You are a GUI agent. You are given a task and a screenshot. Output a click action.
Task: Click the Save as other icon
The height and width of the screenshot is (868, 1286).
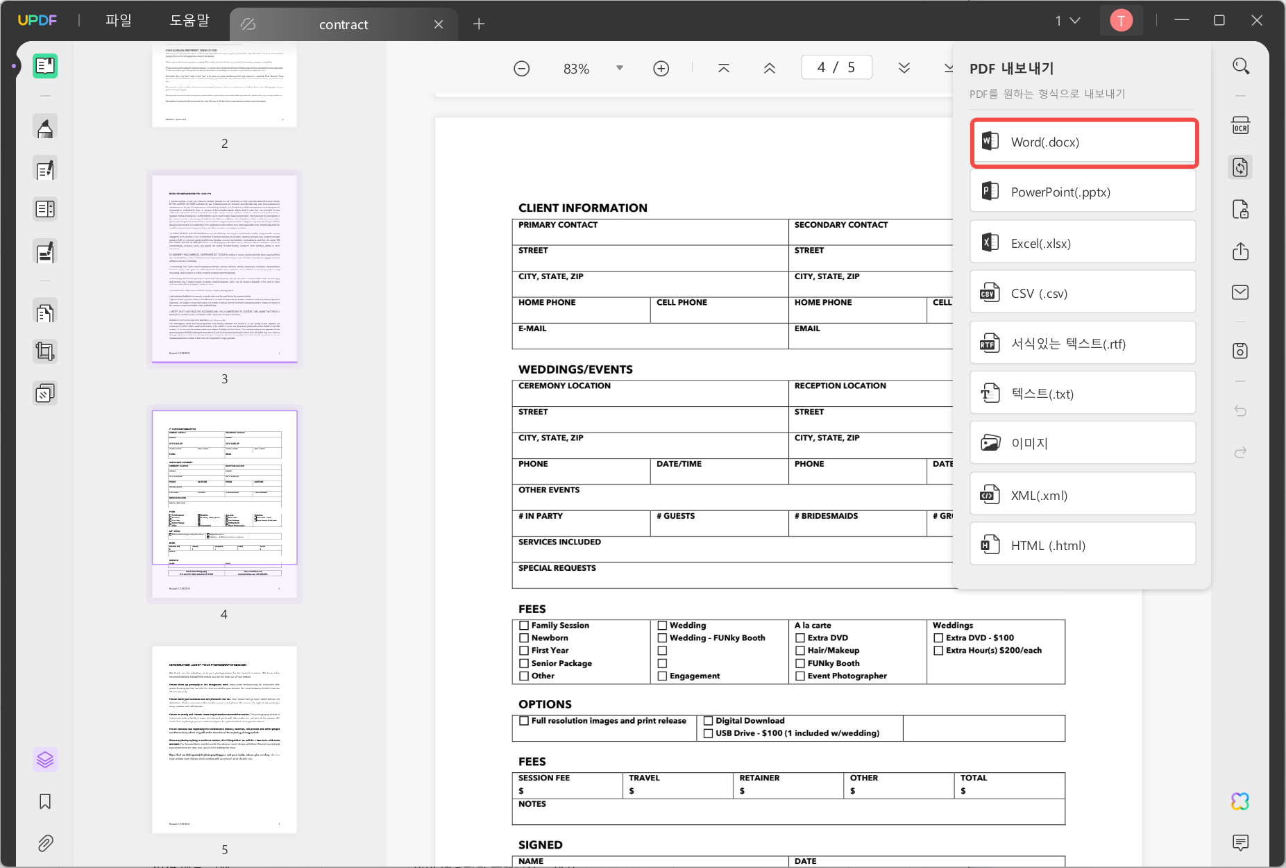pyautogui.click(x=1241, y=351)
